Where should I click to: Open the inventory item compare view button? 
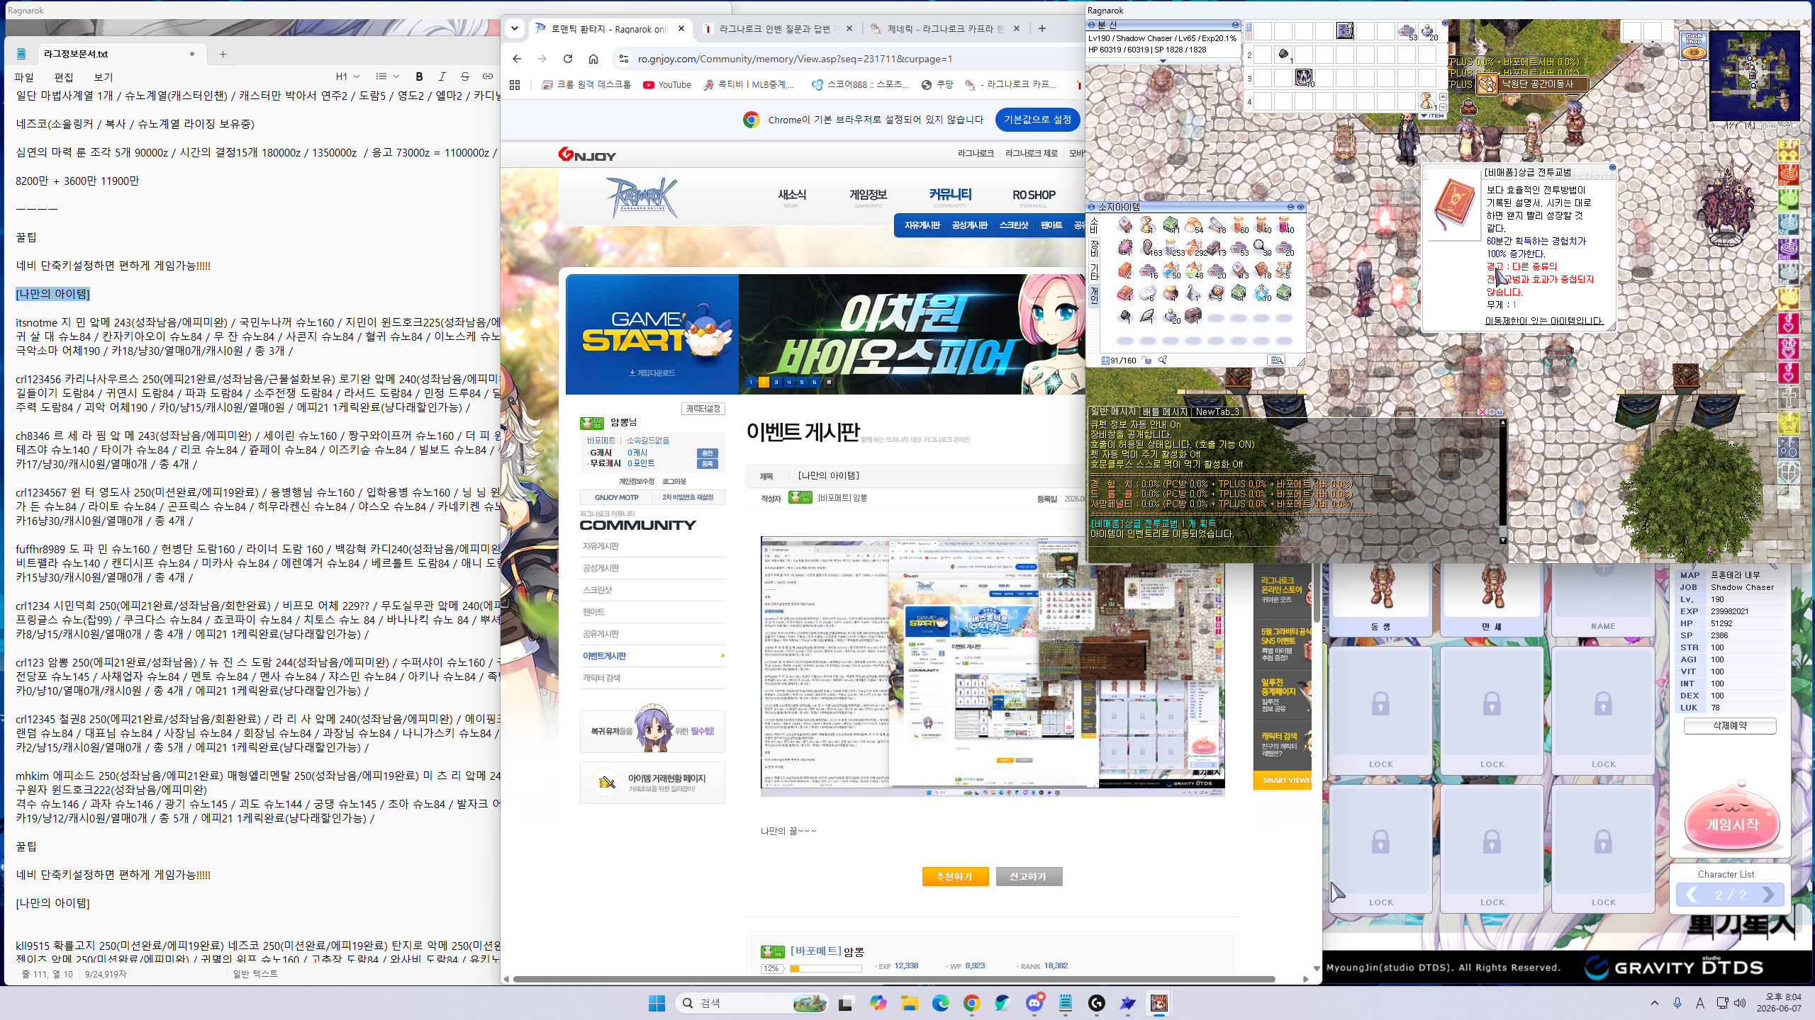pos(1276,361)
